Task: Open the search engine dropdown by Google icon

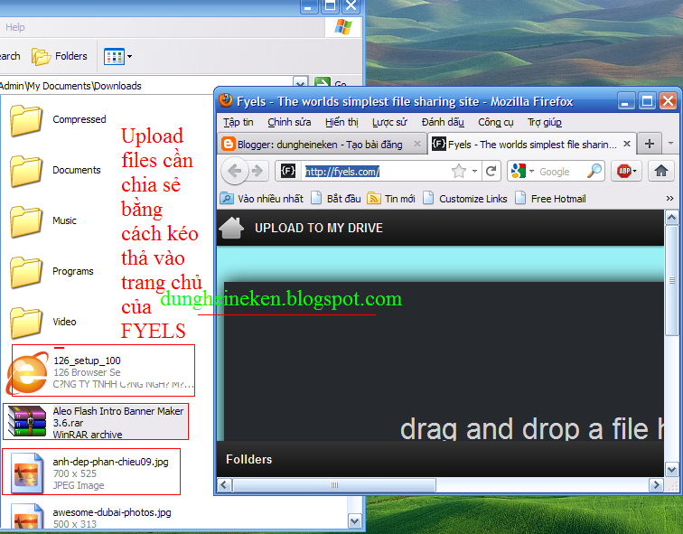Action: pos(531,171)
